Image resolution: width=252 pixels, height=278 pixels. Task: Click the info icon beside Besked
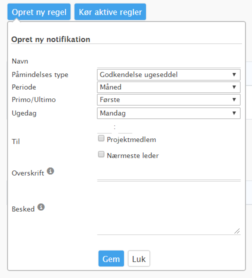[41, 207]
